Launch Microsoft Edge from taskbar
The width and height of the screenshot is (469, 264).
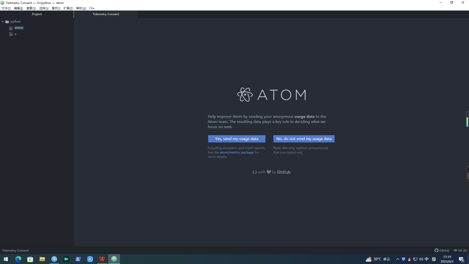pos(18,259)
